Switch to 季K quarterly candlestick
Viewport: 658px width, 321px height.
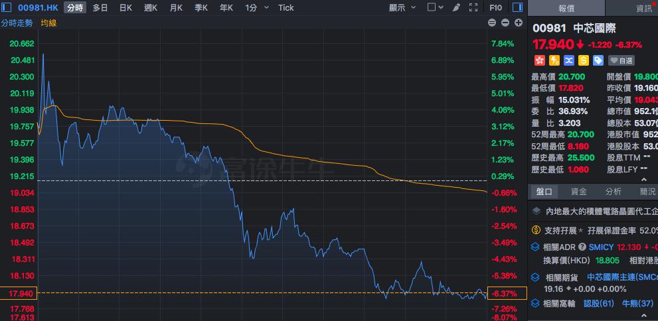[201, 7]
